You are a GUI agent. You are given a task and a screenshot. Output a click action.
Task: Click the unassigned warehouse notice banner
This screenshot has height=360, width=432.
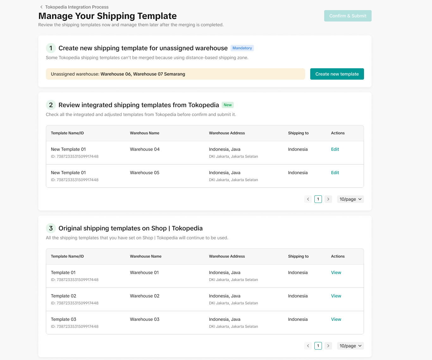coord(175,74)
